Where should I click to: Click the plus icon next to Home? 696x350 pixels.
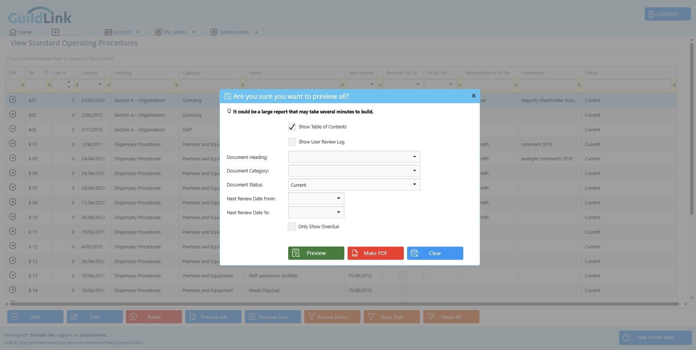point(55,32)
